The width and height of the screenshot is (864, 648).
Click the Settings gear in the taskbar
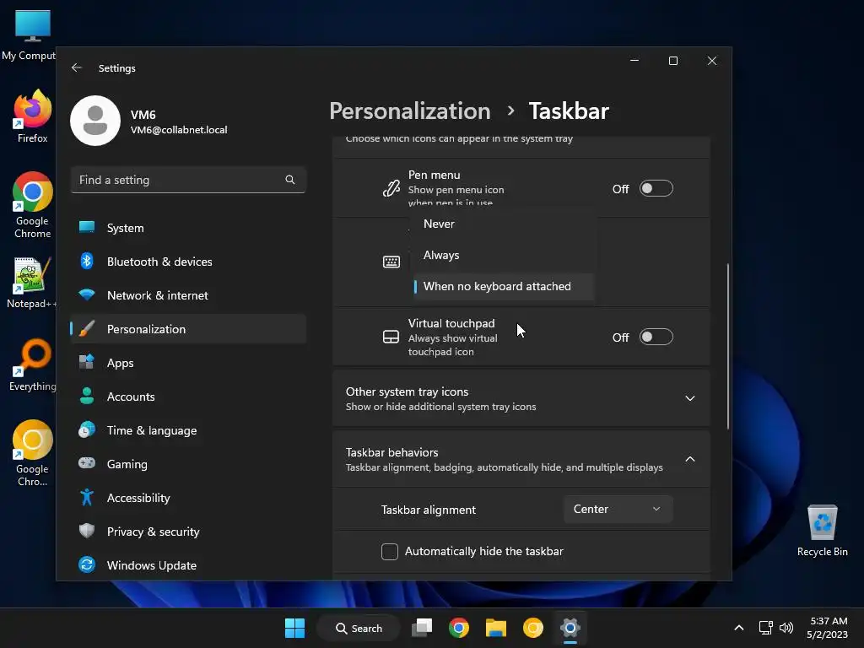(x=570, y=628)
